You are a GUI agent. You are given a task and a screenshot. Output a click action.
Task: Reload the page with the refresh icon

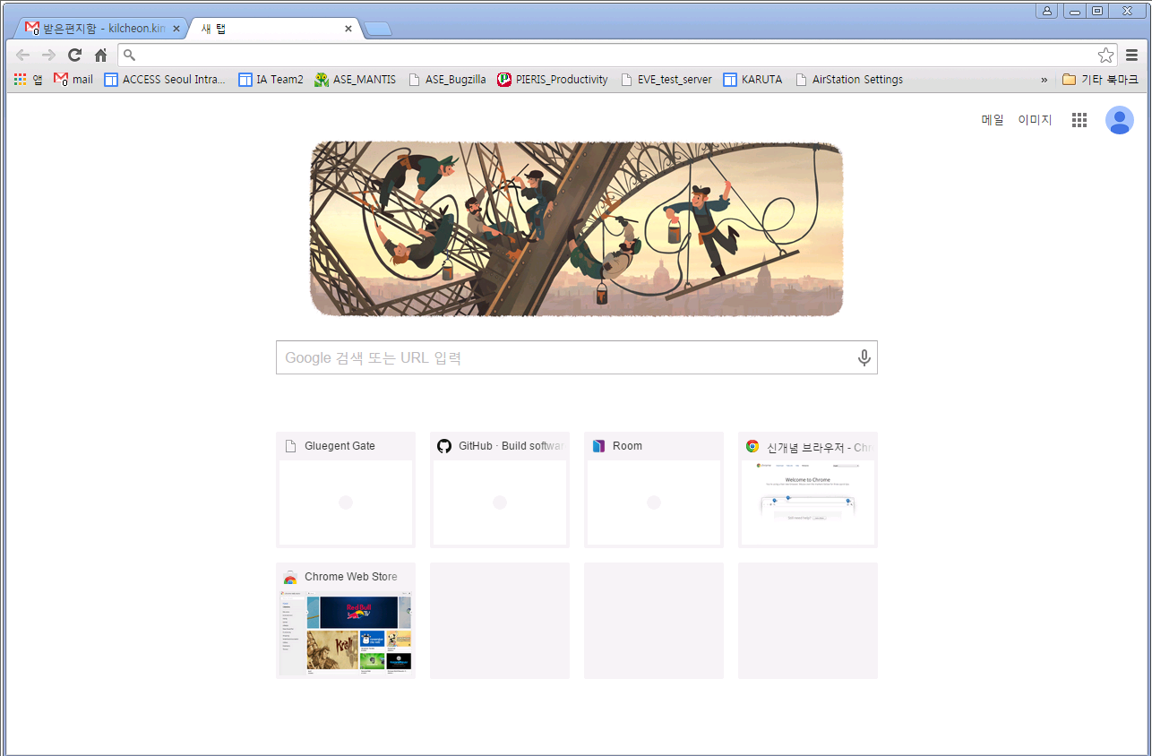coord(75,55)
